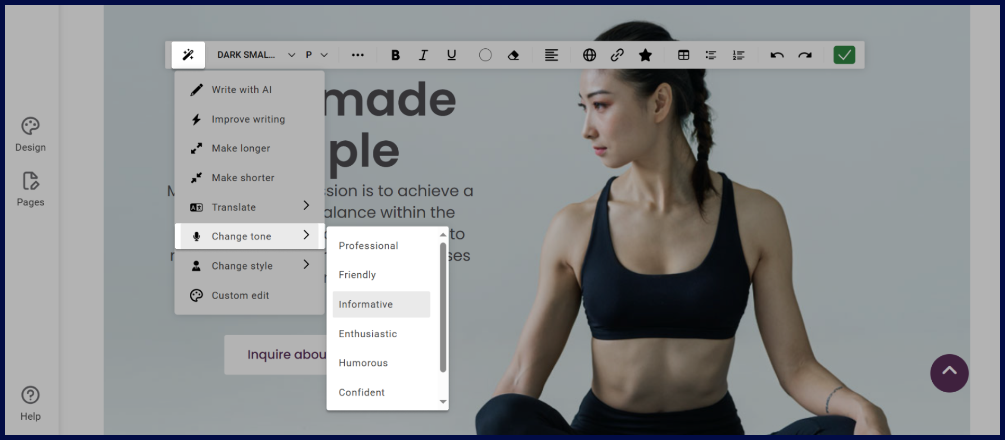This screenshot has height=440, width=1005.
Task: Select Make longer option
Action: coord(250,148)
